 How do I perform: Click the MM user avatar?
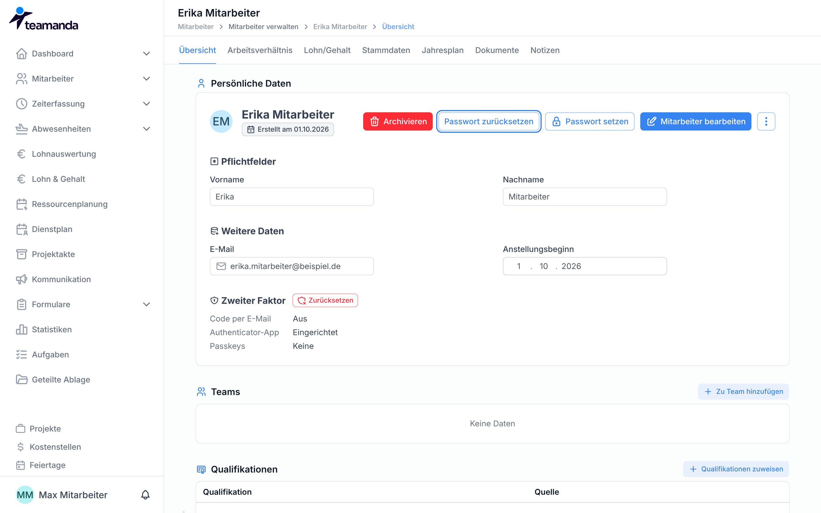[x=25, y=495]
